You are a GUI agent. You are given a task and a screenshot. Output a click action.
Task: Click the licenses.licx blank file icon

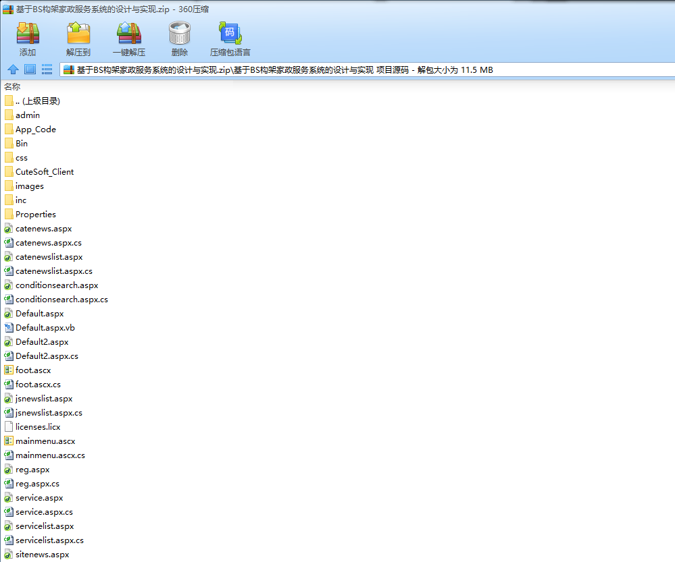tap(9, 427)
